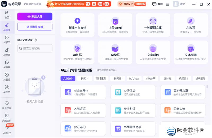
Task: Click the 上传word card
Action: point(115,25)
